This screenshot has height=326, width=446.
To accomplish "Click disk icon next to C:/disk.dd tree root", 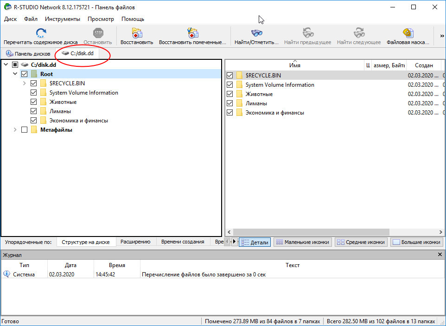I will (25, 65).
